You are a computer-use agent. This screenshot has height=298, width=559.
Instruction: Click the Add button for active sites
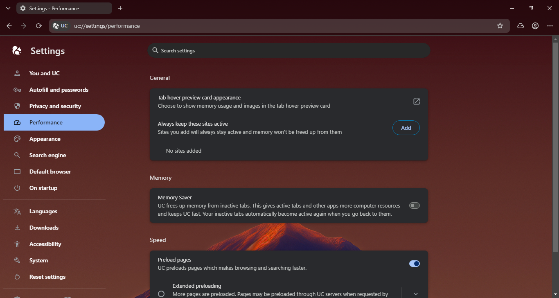point(406,127)
